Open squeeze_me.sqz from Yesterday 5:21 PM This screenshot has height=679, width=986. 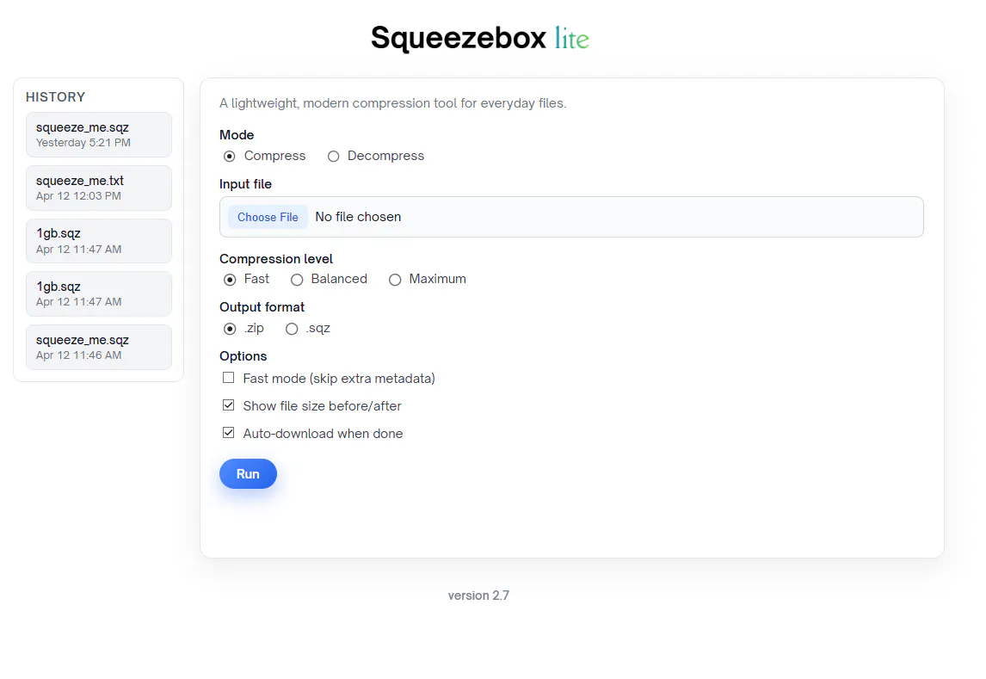point(99,134)
